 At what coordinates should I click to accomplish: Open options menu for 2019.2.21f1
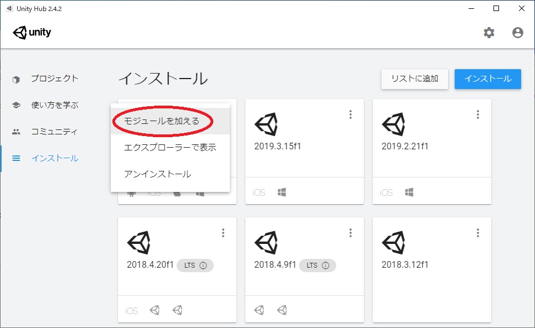coord(477,114)
